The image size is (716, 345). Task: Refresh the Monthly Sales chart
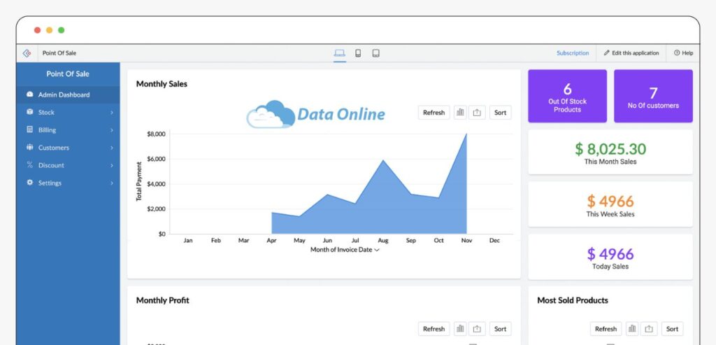(434, 113)
